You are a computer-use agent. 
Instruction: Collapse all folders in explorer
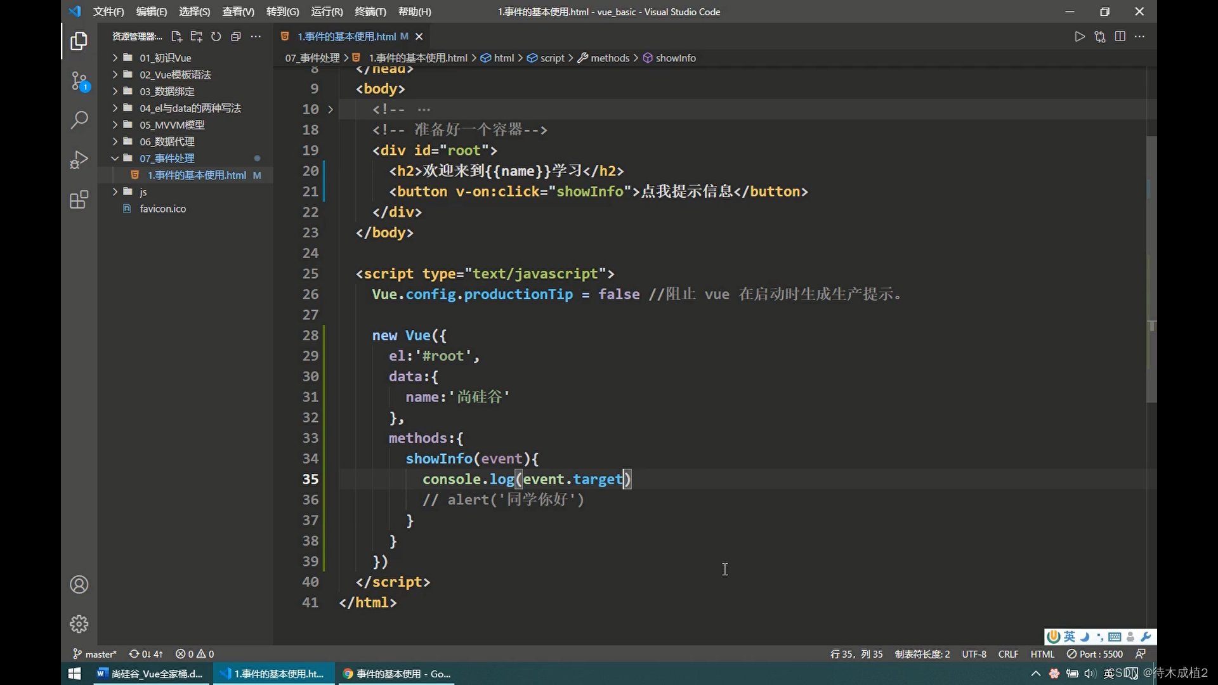[235, 36]
